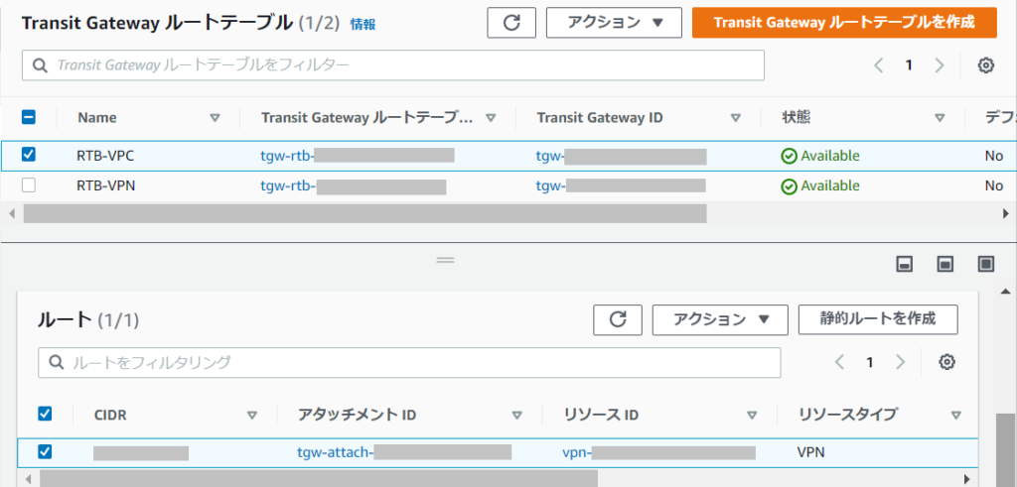Click 静的ルートを作成 button
This screenshot has width=1017, height=487.
878,319
